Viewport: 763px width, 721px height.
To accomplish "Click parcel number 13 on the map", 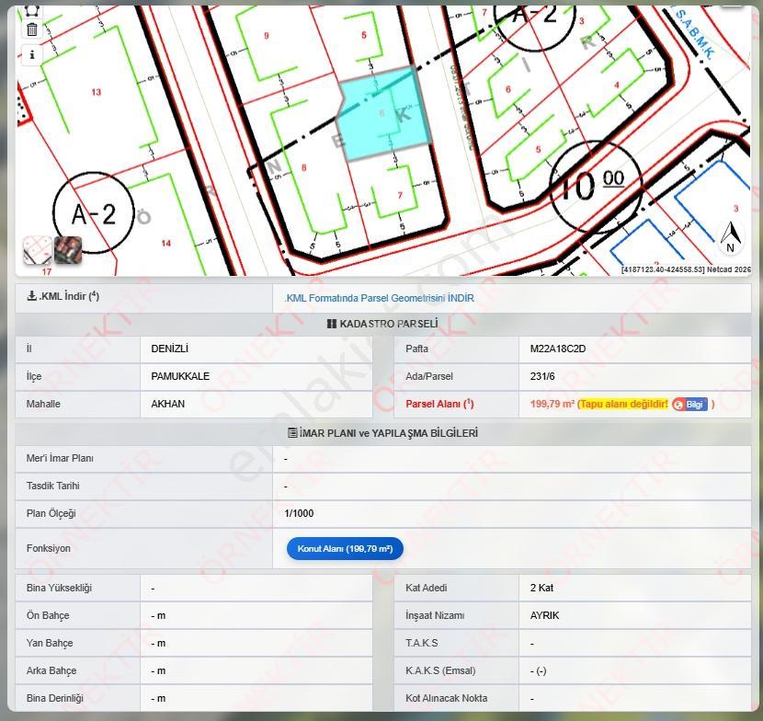I will [x=96, y=92].
